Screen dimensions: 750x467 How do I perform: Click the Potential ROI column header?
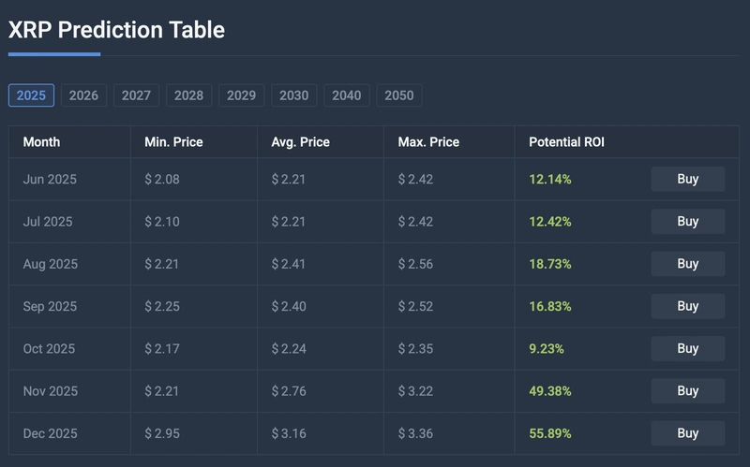566,142
